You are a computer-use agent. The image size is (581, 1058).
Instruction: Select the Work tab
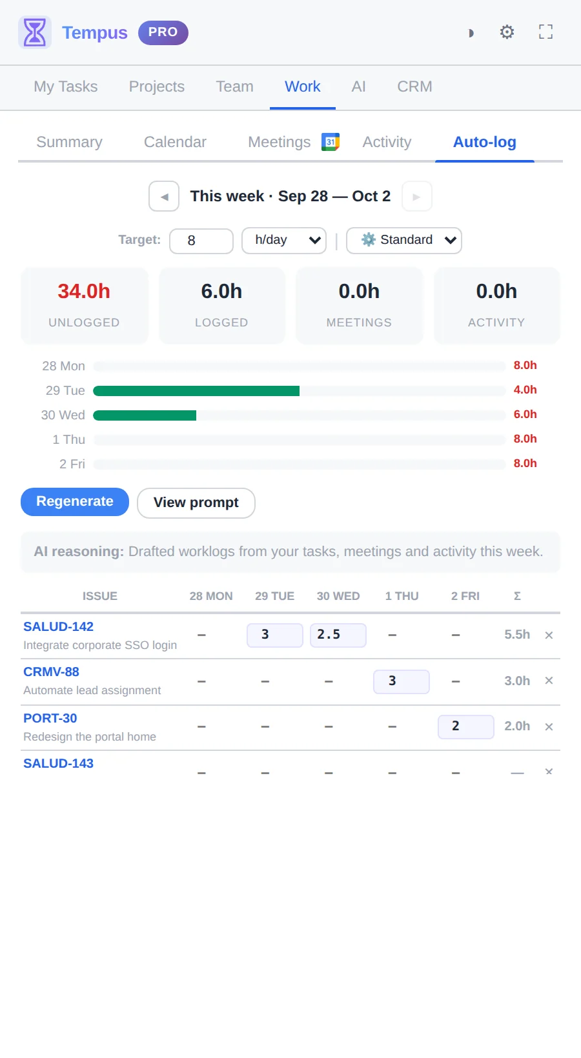(303, 86)
